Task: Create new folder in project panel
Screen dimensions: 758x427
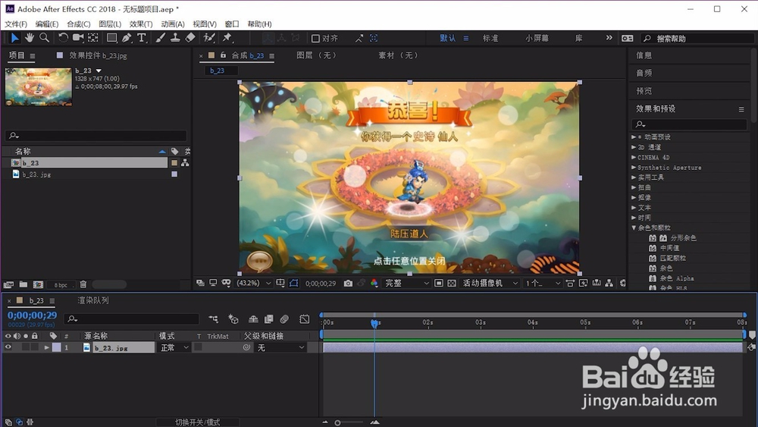Action: click(x=23, y=285)
